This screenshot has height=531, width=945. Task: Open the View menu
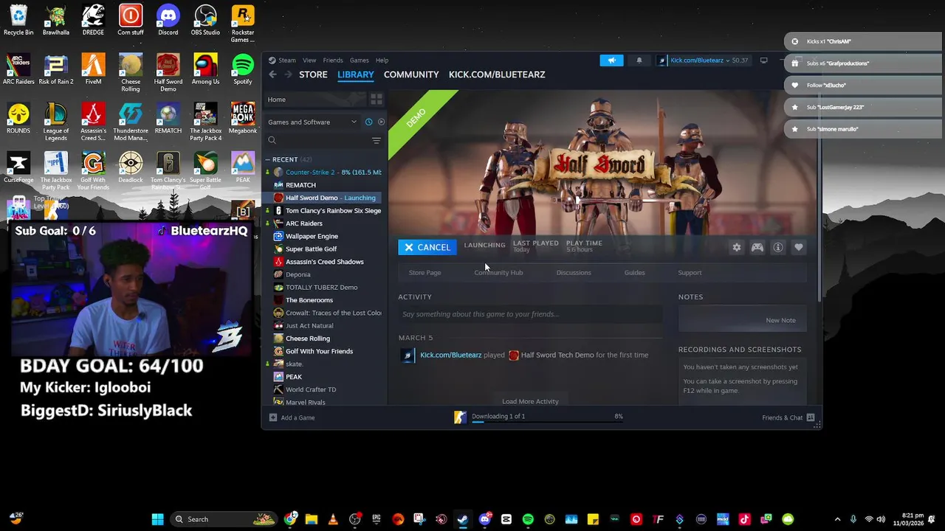[x=309, y=60]
